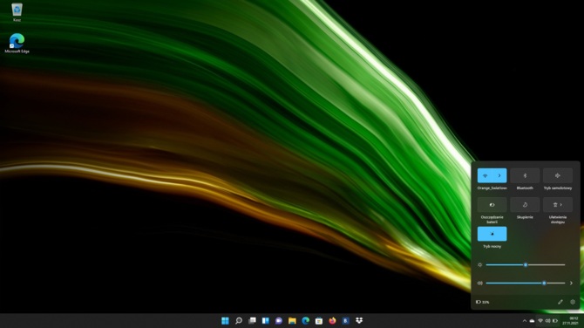Viewport: 584px width, 328px height.
Task: Open all settings via gear icon
Action: (x=573, y=302)
